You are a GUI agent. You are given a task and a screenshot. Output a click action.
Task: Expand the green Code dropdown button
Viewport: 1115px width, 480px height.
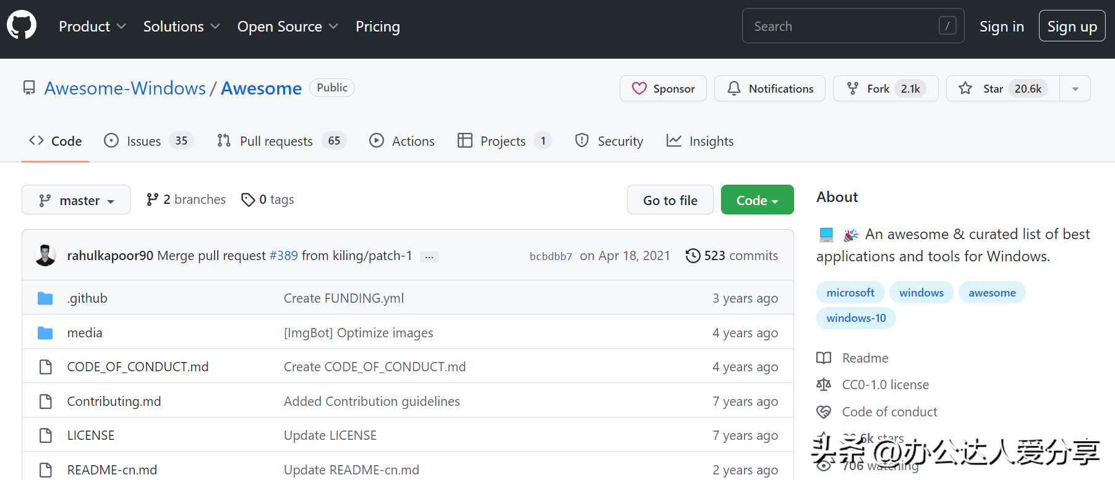pyautogui.click(x=758, y=200)
